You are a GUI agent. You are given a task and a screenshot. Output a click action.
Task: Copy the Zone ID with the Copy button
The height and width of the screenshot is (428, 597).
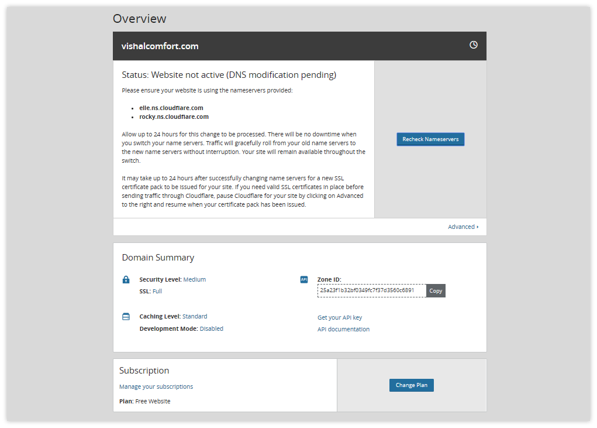point(436,291)
